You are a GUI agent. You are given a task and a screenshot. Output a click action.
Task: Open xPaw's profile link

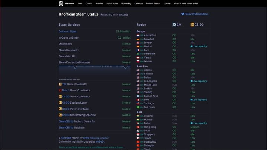(86, 137)
